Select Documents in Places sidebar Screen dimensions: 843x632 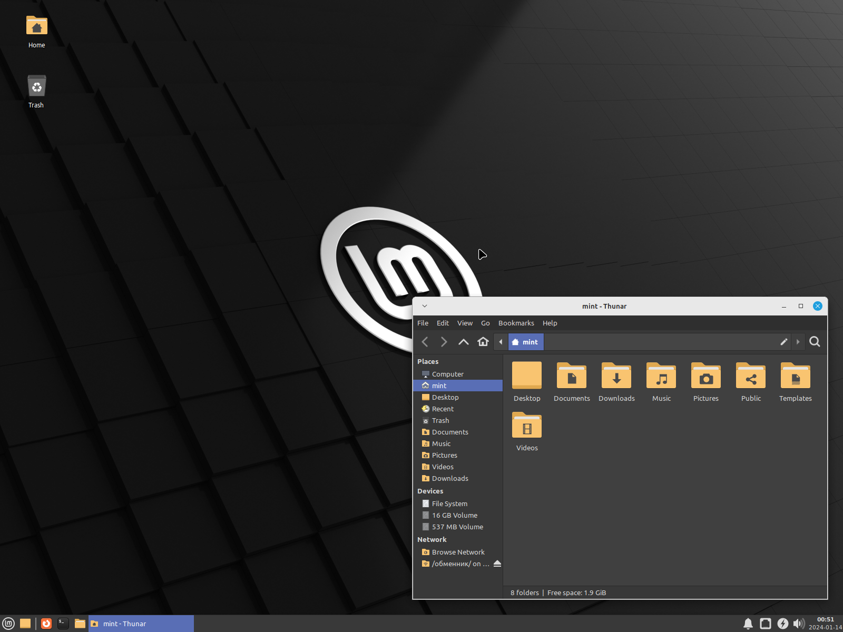tap(458, 432)
